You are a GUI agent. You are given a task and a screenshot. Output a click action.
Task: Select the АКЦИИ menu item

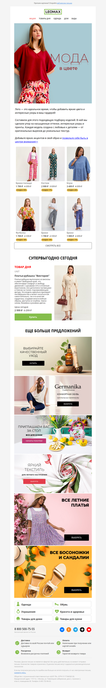[x=33, y=19]
